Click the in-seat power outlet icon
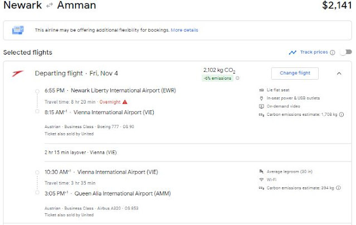Image resolution: width=356 pixels, height=225 pixels. tap(261, 98)
